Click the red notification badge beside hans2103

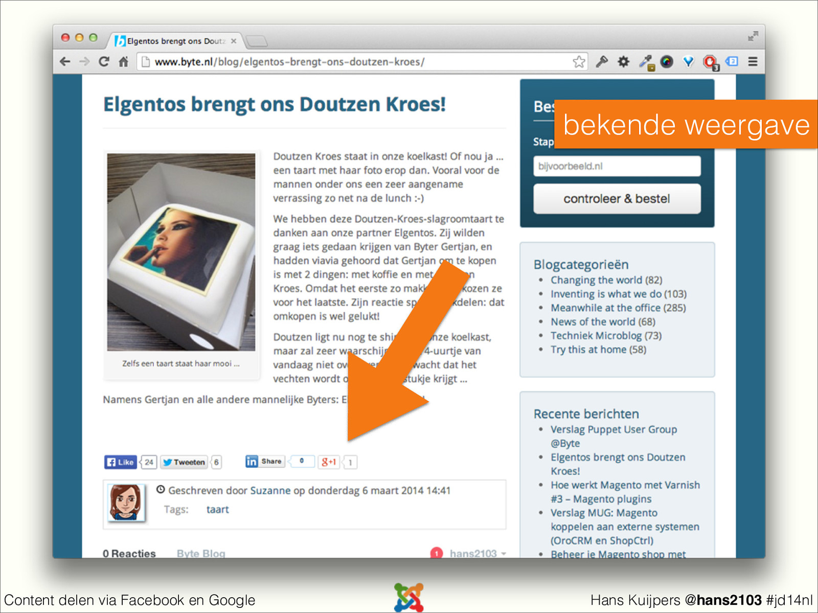click(x=436, y=553)
